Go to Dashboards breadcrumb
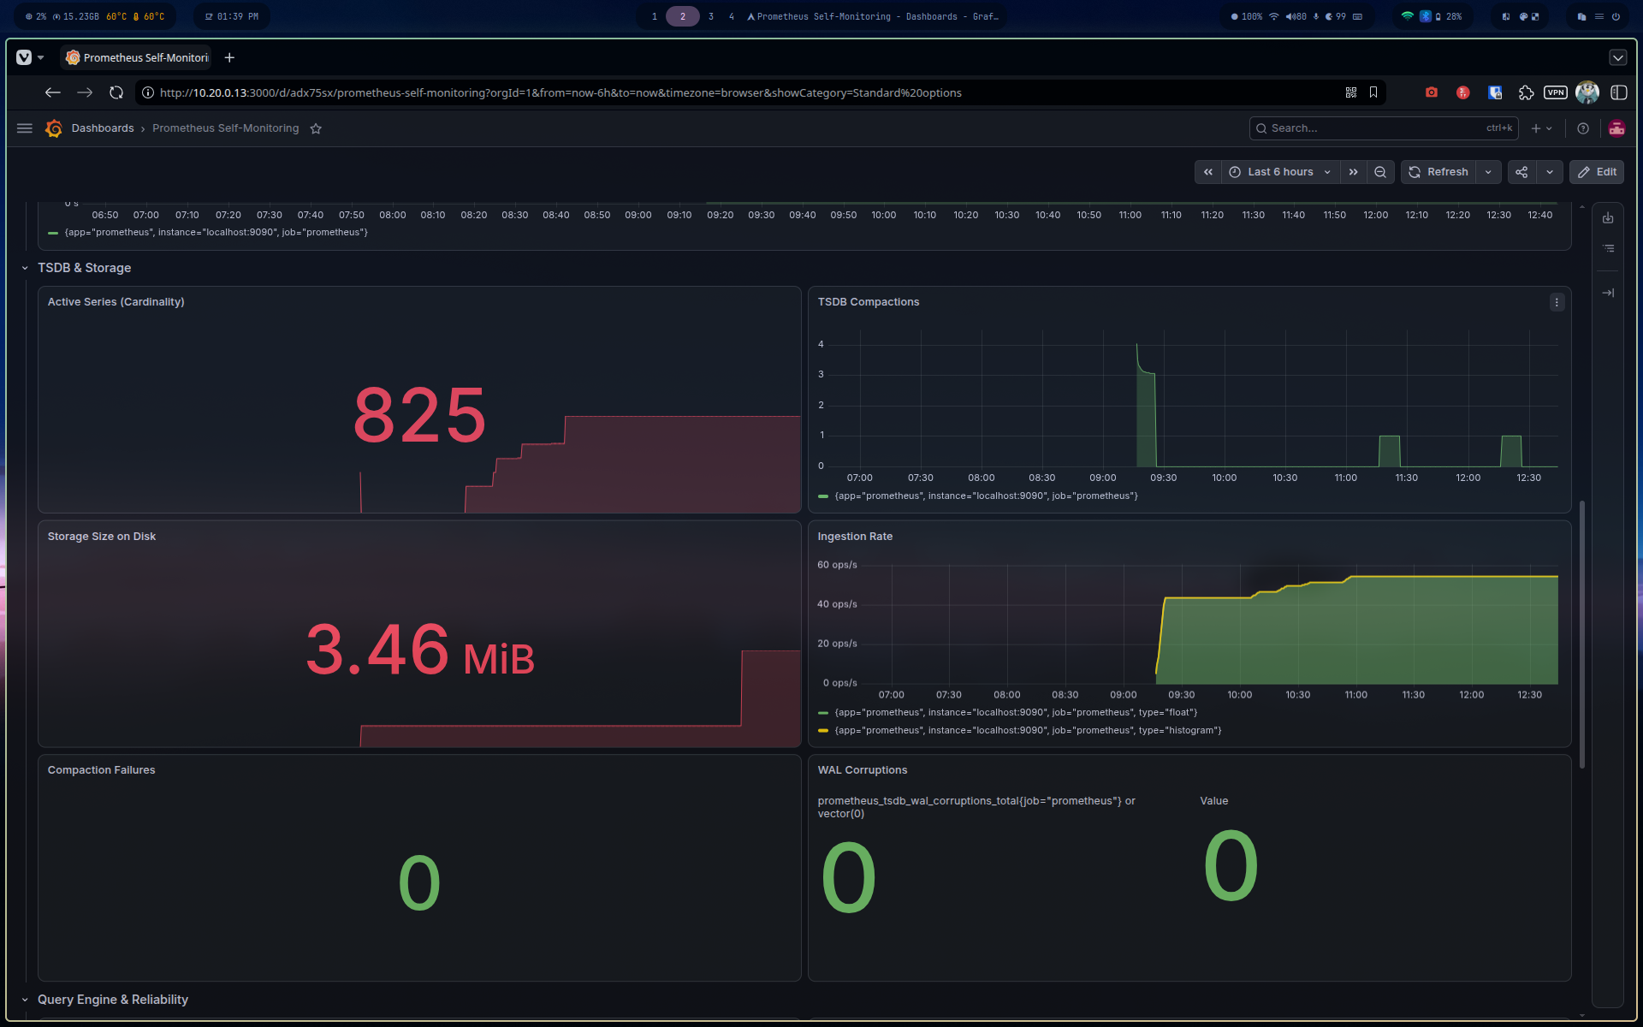Screen dimensions: 1643x1027 click(x=103, y=128)
